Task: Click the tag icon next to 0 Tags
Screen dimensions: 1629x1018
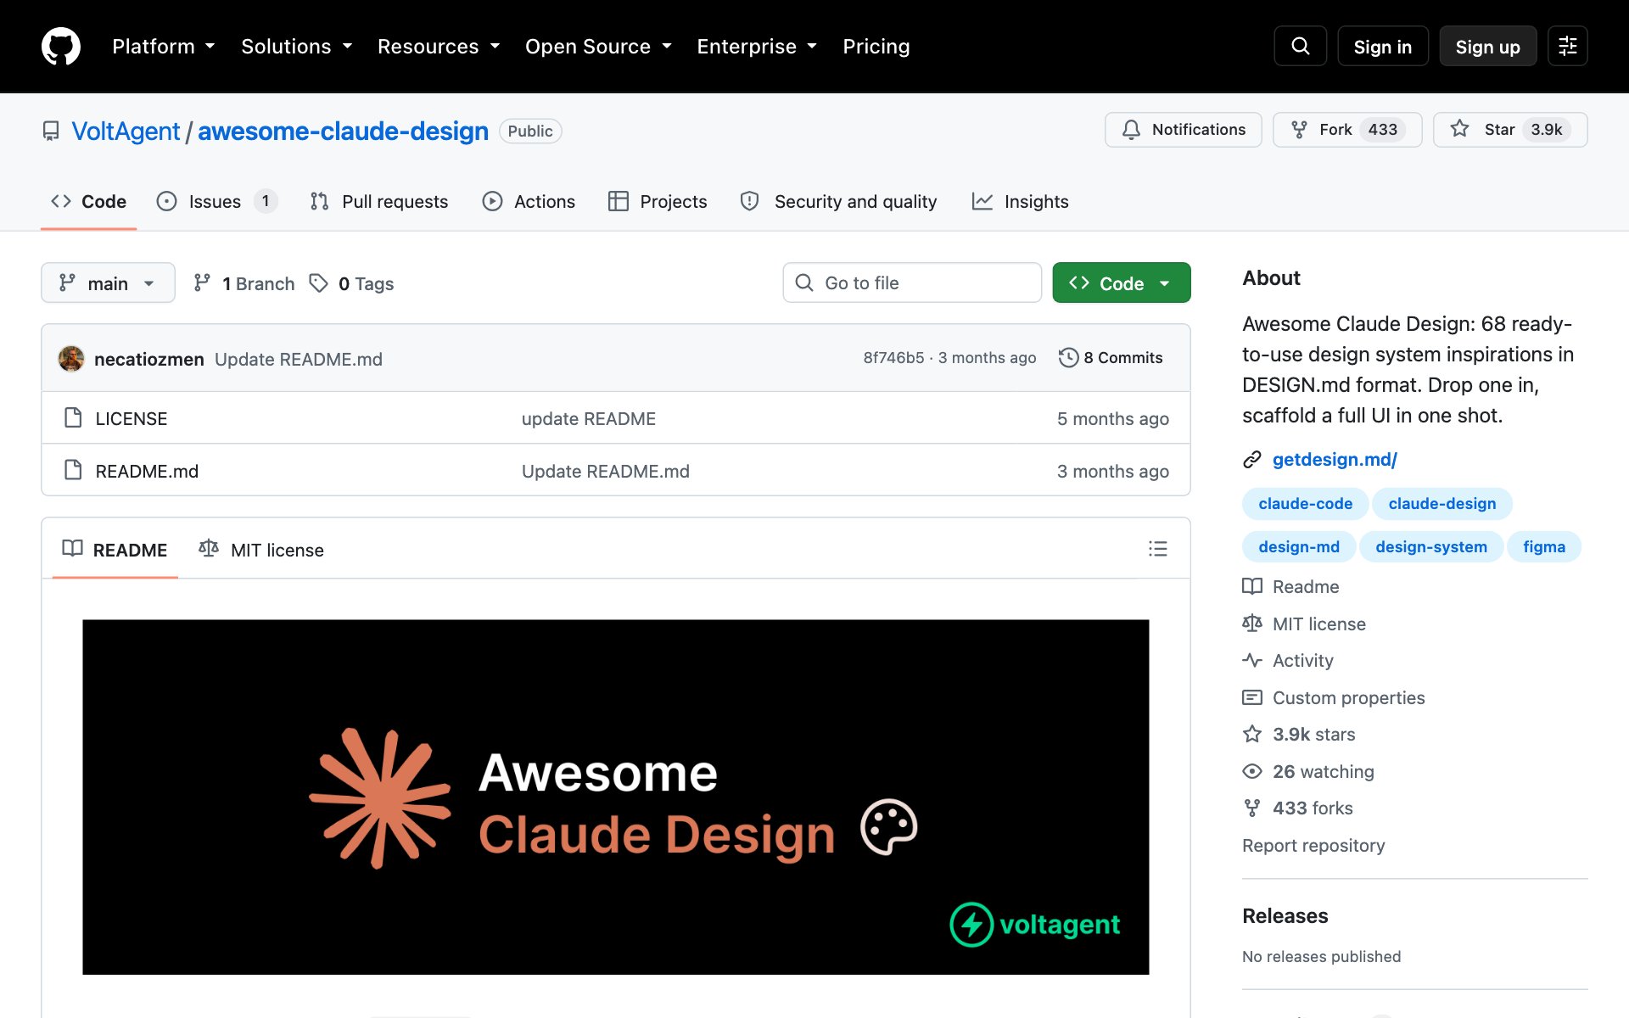Action: click(x=318, y=282)
